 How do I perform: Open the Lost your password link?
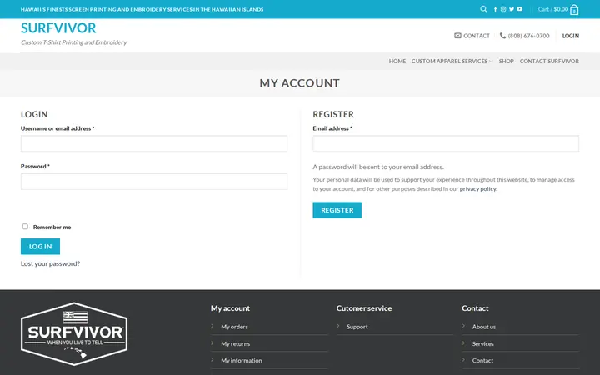[50, 263]
